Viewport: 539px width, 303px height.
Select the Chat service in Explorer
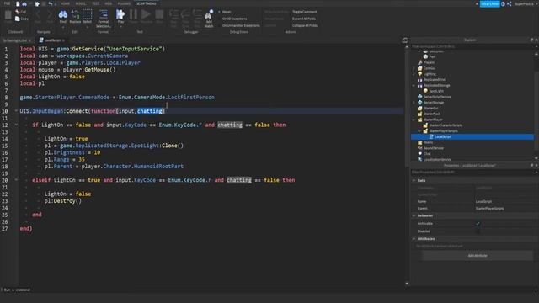427,153
